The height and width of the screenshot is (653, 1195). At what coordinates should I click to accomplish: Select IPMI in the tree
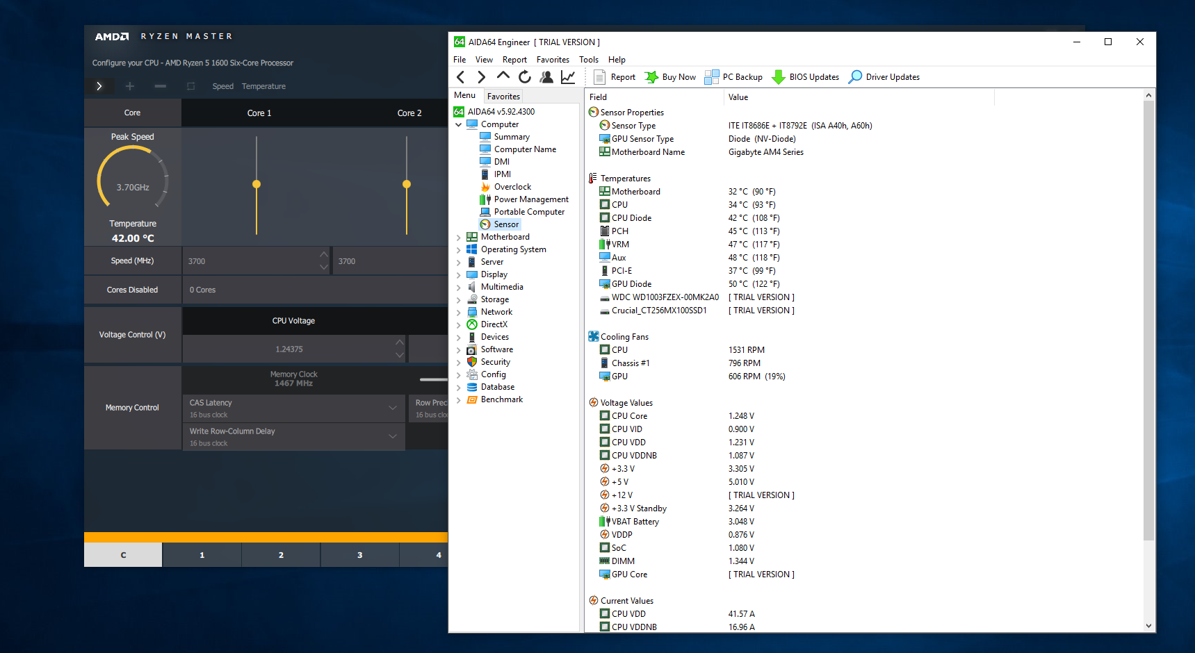502,174
